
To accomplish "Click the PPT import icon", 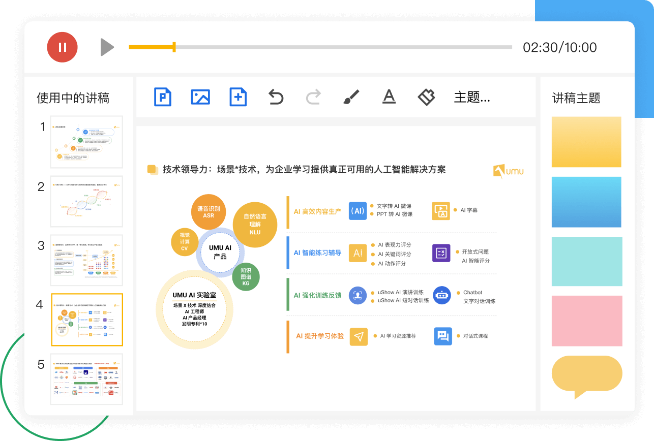I will tap(163, 97).
